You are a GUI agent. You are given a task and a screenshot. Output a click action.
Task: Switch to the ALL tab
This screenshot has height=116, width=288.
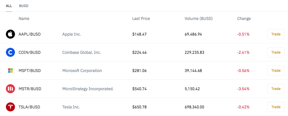pyautogui.click(x=9, y=6)
